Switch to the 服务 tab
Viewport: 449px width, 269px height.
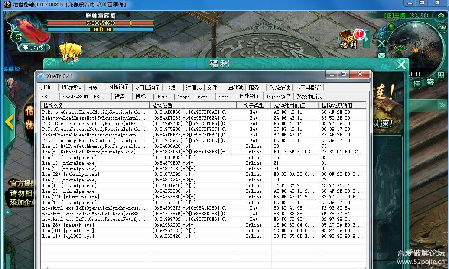tap(254, 88)
